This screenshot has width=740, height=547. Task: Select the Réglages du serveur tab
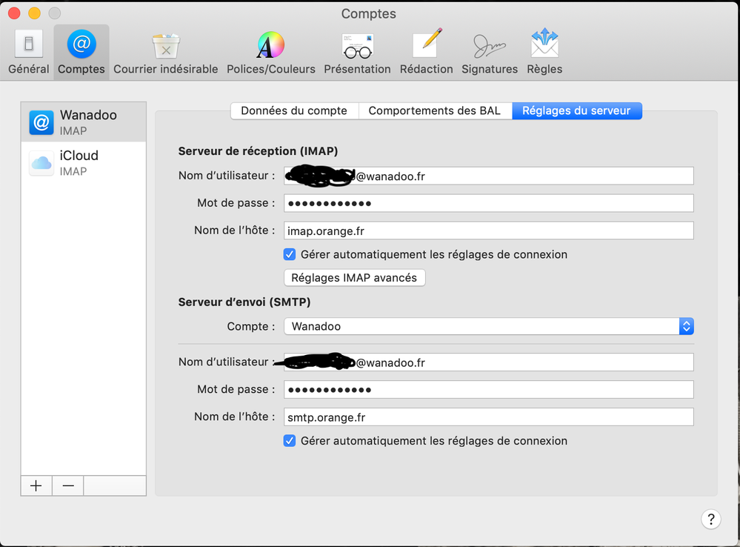click(x=577, y=110)
